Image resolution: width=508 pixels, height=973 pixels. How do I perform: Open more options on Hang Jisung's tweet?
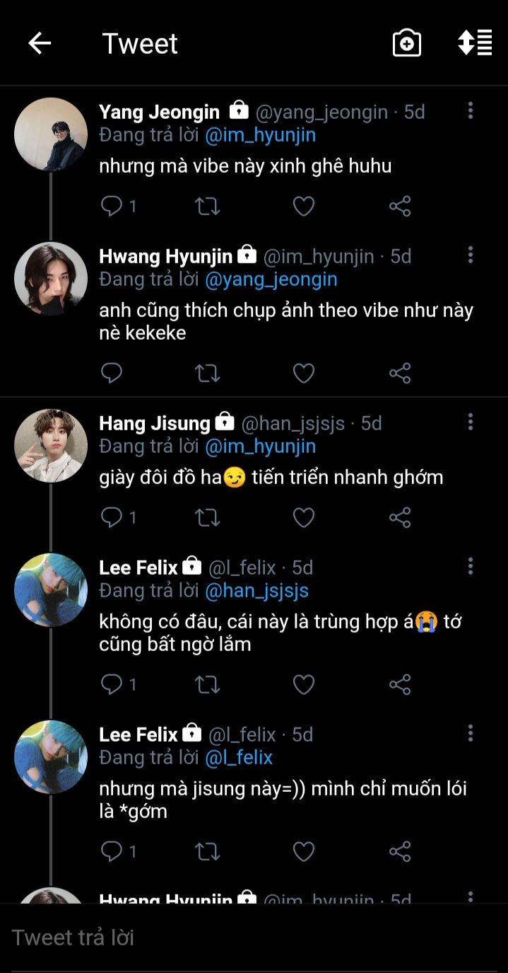[x=471, y=422]
